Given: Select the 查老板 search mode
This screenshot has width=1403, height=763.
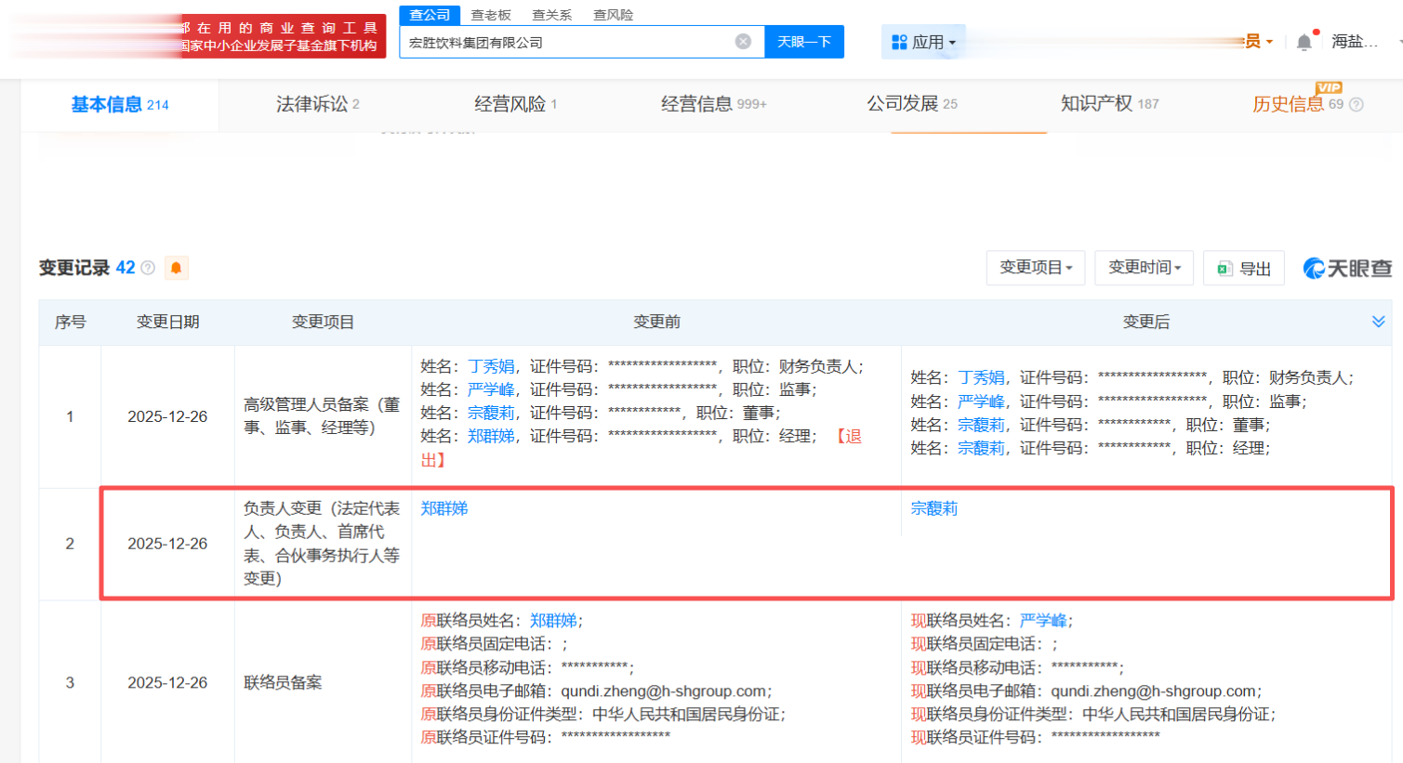Looking at the screenshot, I should (491, 15).
